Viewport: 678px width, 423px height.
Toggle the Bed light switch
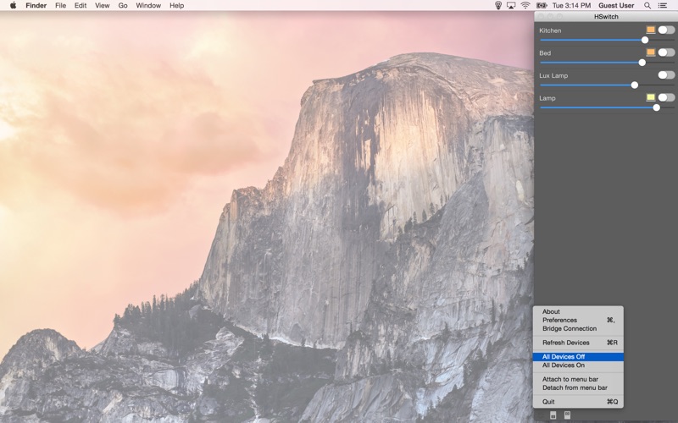tap(666, 52)
